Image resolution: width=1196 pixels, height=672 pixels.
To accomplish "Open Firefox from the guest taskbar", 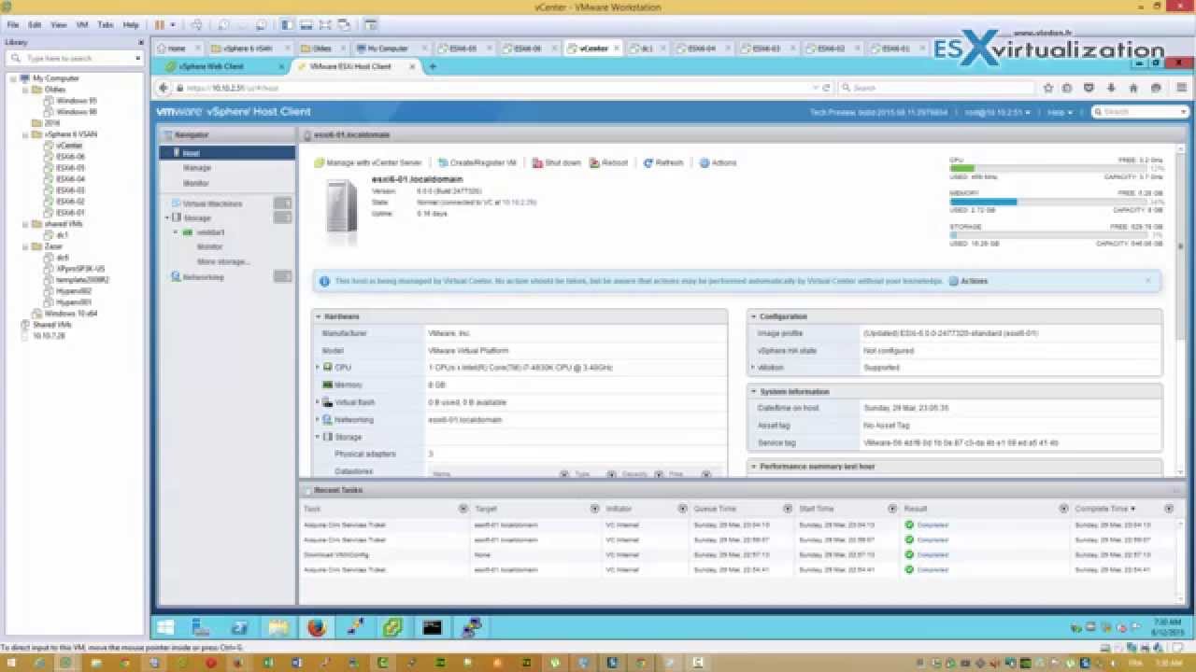I will [x=317, y=627].
